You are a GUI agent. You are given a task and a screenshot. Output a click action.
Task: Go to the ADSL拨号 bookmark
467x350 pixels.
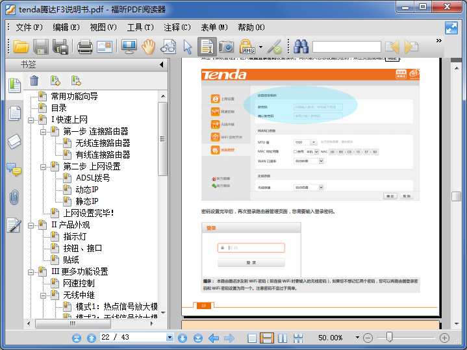93,178
